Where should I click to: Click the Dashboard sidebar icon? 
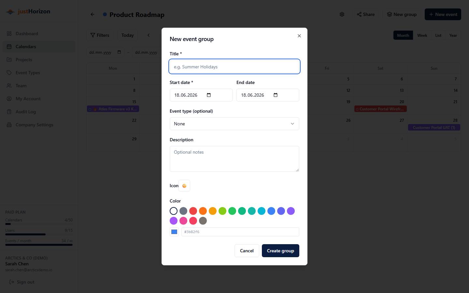pos(9,34)
